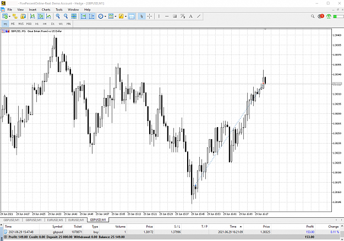This screenshot has height=241, width=344.
Task: Toggle auto scroll to chart end
Action: point(83,16)
